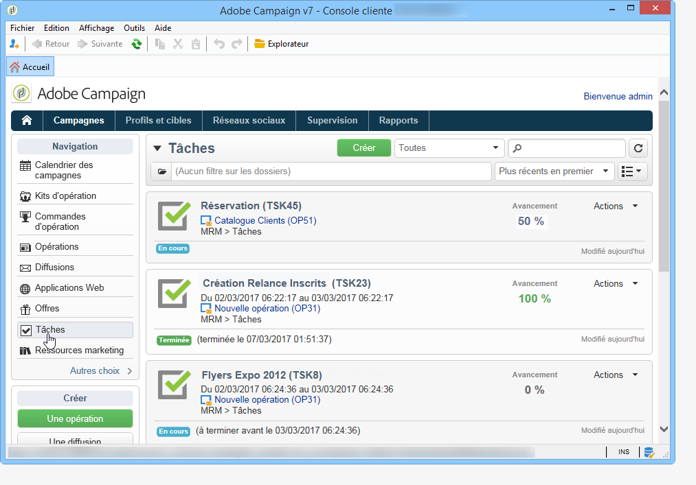This screenshot has height=485, width=696.
Task: Click the home icon in navigation bar
Action: 27,121
